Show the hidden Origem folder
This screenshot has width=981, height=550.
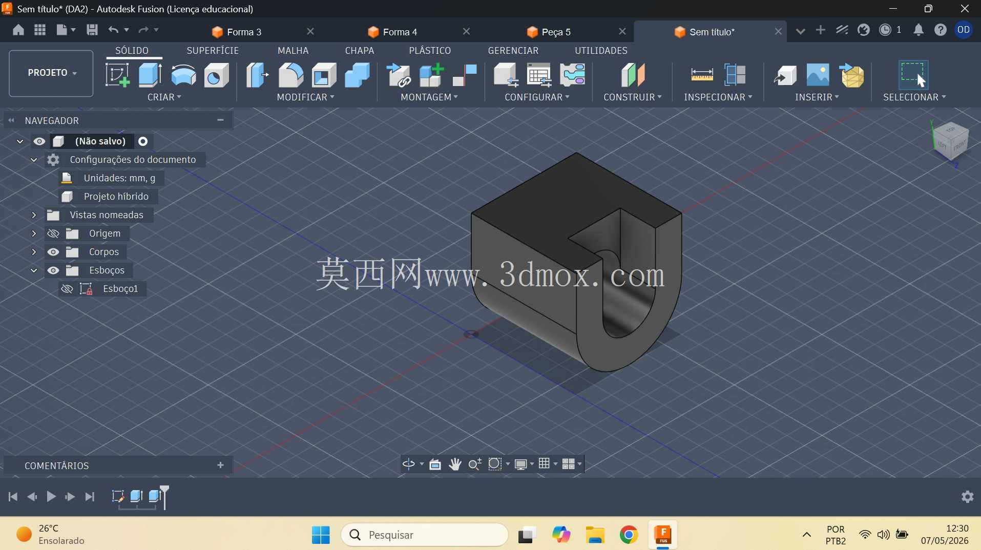tap(53, 234)
